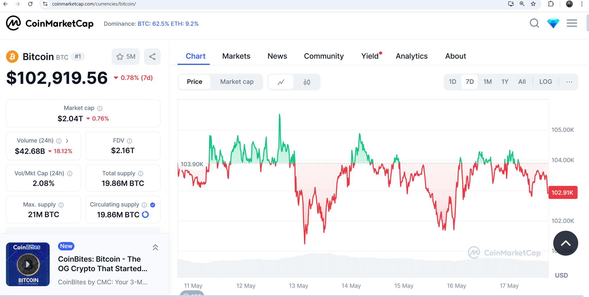Switch to line chart view
This screenshot has width=589, height=297.
click(x=281, y=82)
